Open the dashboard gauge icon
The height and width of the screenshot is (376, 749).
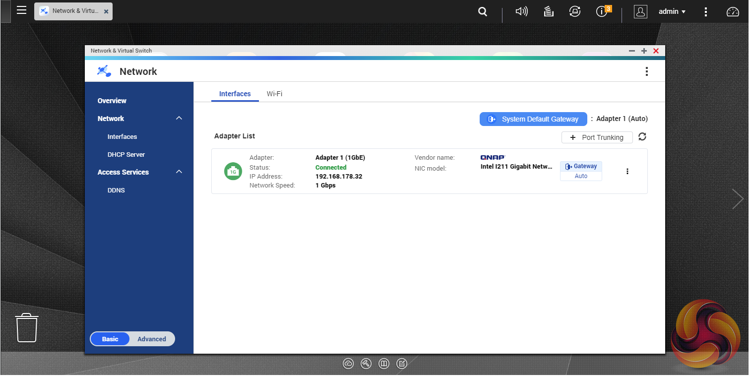pyautogui.click(x=733, y=11)
